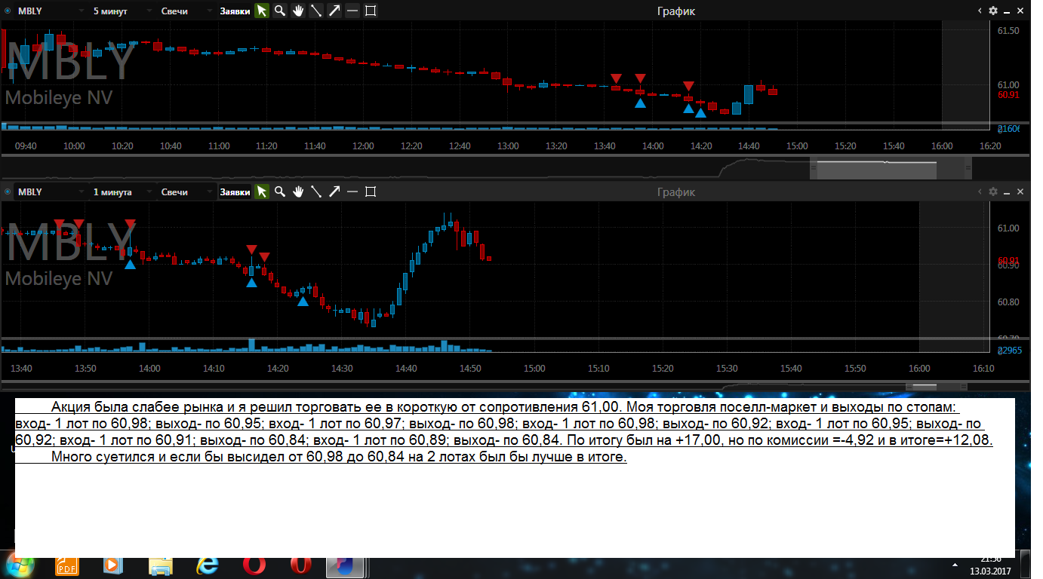Screen dimensions: 1043x579
Task: Choose the hand pan tool on 5-minute chart
Action: [298, 11]
